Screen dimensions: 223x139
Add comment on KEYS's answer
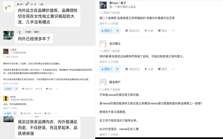point(26,113)
